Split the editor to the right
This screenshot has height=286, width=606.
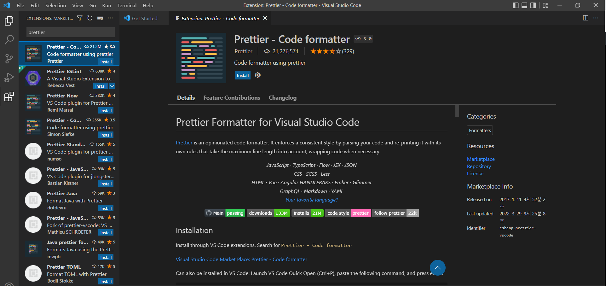(586, 18)
